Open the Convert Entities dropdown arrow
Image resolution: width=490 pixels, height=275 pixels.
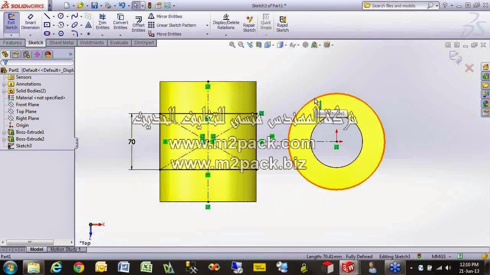(x=120, y=35)
